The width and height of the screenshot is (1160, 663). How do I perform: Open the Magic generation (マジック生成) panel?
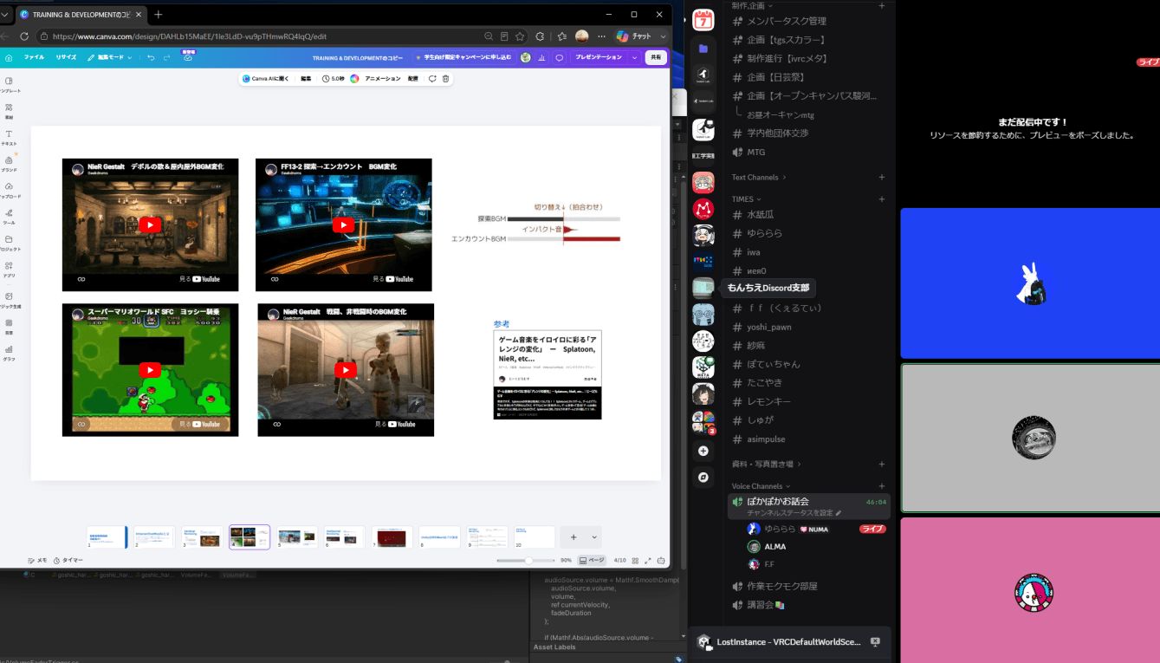click(x=9, y=299)
